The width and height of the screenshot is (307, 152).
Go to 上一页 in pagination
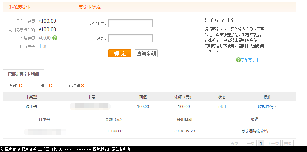249,143
